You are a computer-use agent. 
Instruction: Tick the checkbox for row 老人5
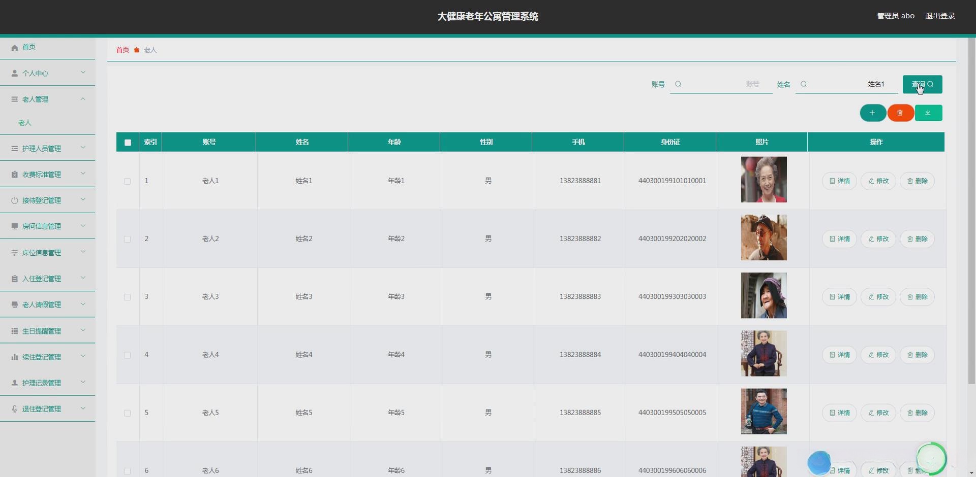click(x=127, y=413)
